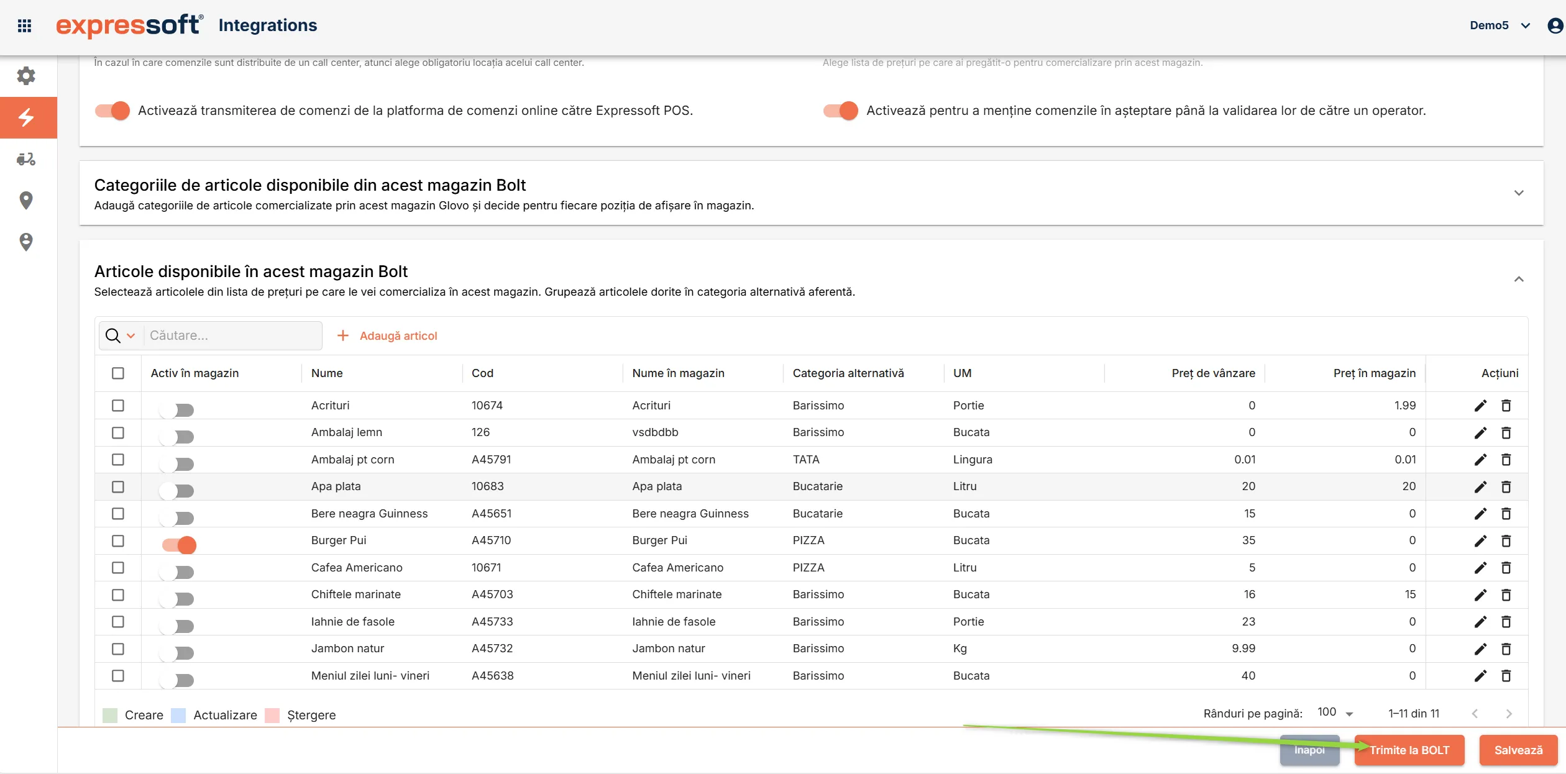Viewport: 1566px width, 774px height.
Task: Collapse the available articles section
Action: 1519,280
